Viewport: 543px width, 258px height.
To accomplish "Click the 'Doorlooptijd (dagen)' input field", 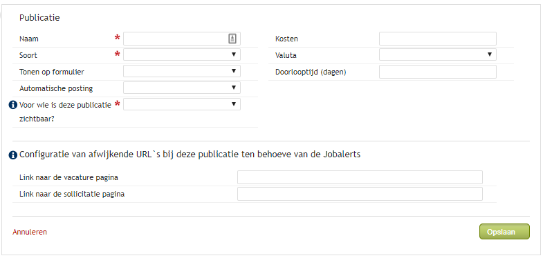I will click(438, 72).
